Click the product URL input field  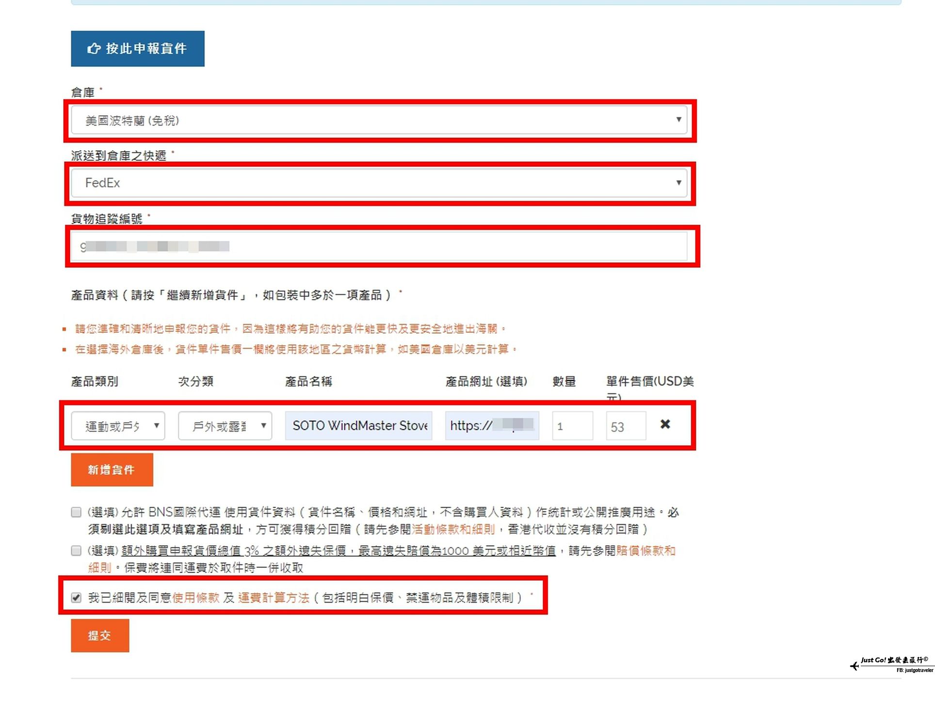coord(491,426)
